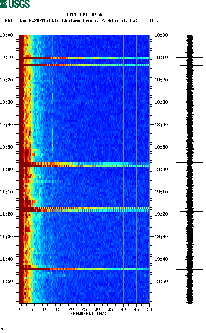Click the "FREQUENCY (HZ)" axis title
Screen dimensions: 206x333
[88, 314]
